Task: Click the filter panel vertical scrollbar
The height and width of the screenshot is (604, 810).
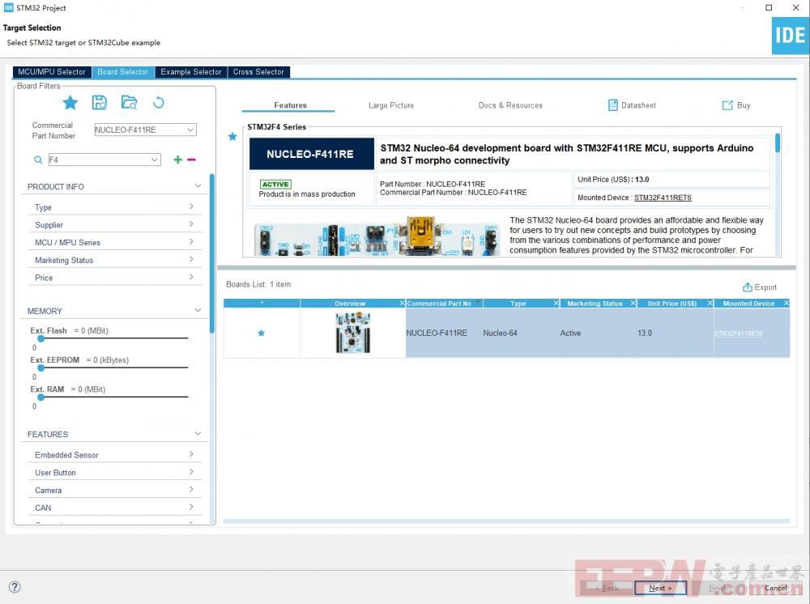Action: (211, 254)
